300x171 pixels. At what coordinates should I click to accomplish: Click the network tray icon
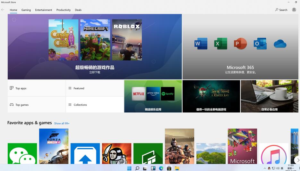273,168
